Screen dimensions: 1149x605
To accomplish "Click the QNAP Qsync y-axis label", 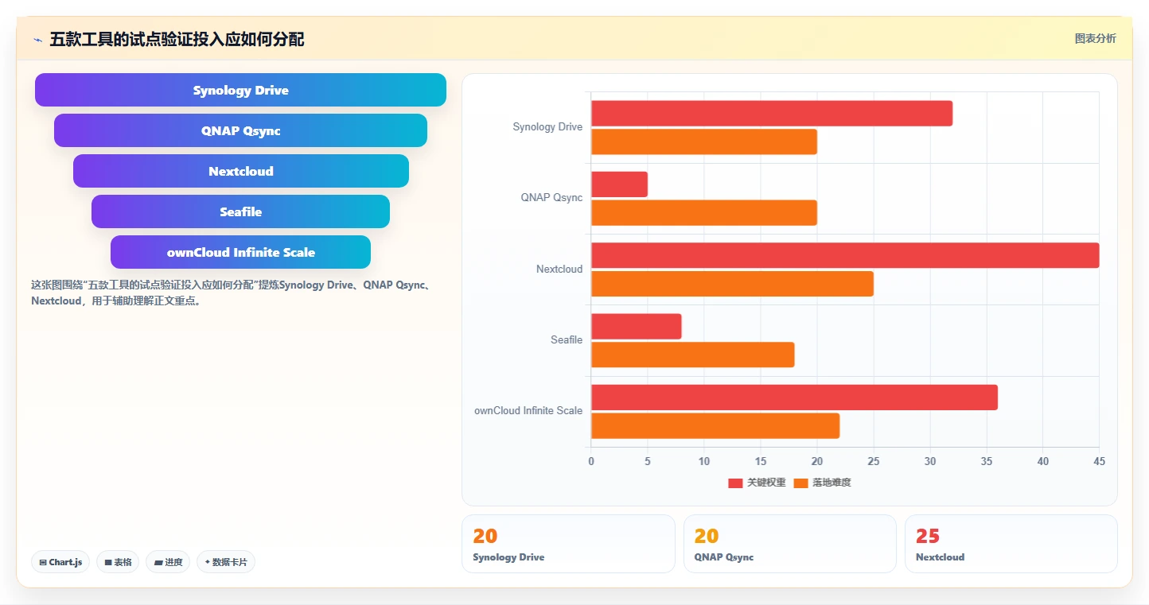I will [x=551, y=197].
